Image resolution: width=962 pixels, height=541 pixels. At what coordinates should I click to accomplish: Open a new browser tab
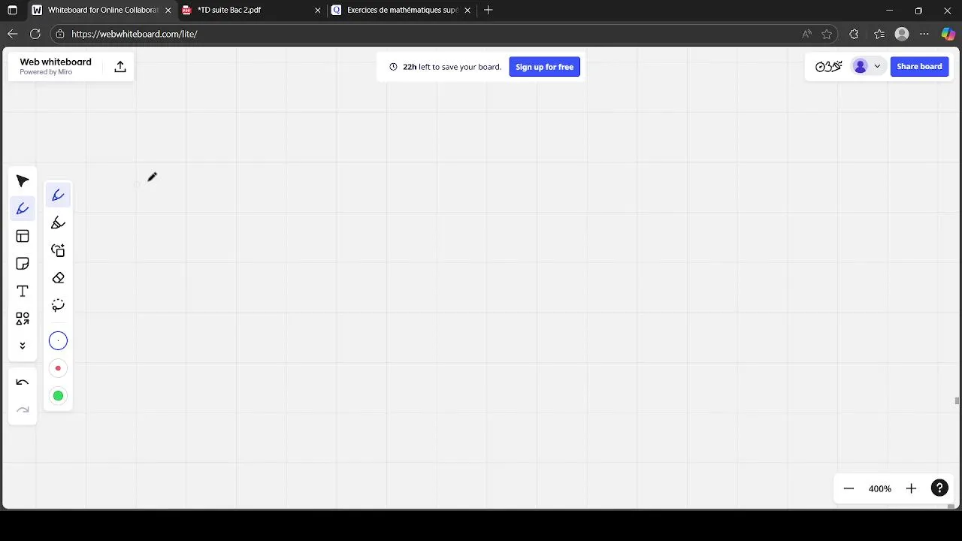(489, 11)
